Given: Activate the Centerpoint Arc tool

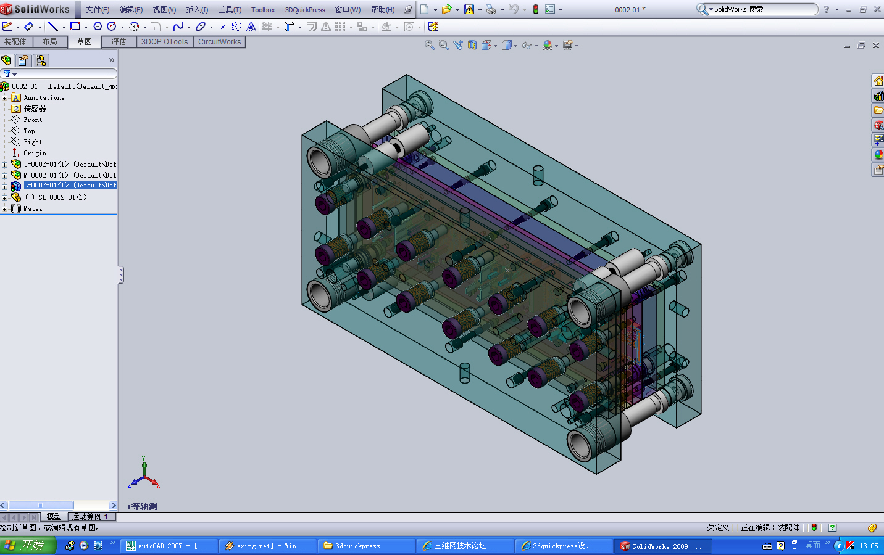Looking at the screenshot, I should coord(134,27).
